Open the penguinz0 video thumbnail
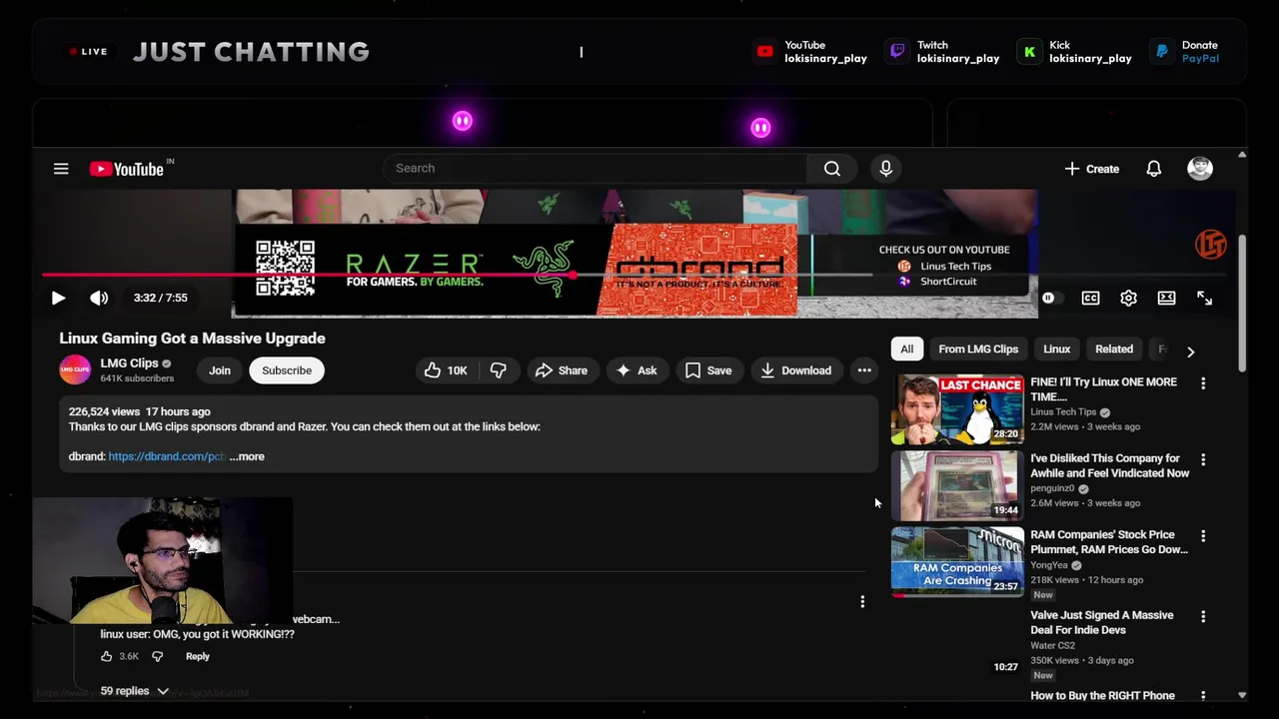1279x719 pixels. pos(957,486)
